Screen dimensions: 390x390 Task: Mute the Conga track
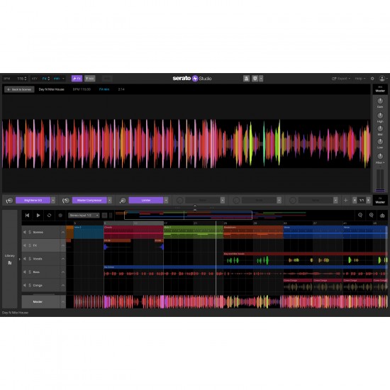click(25, 285)
